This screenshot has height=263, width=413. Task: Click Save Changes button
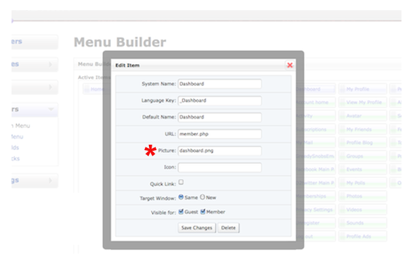197,228
